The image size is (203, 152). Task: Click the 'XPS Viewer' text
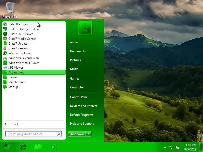(16, 68)
